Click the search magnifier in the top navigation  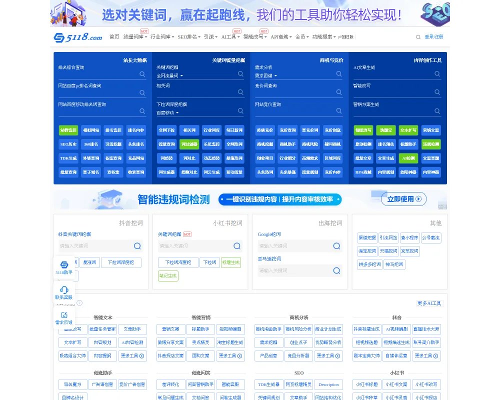418,37
